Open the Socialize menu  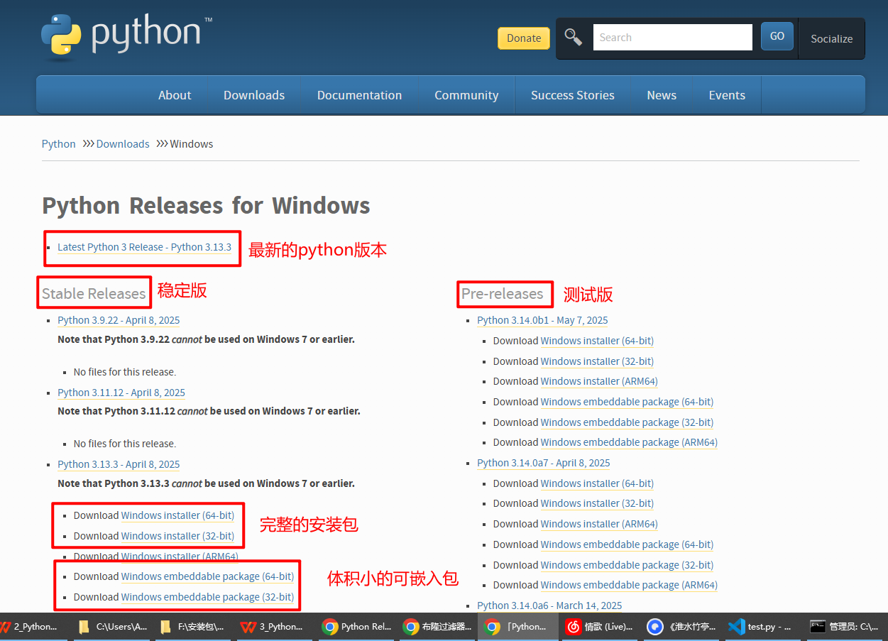[832, 39]
